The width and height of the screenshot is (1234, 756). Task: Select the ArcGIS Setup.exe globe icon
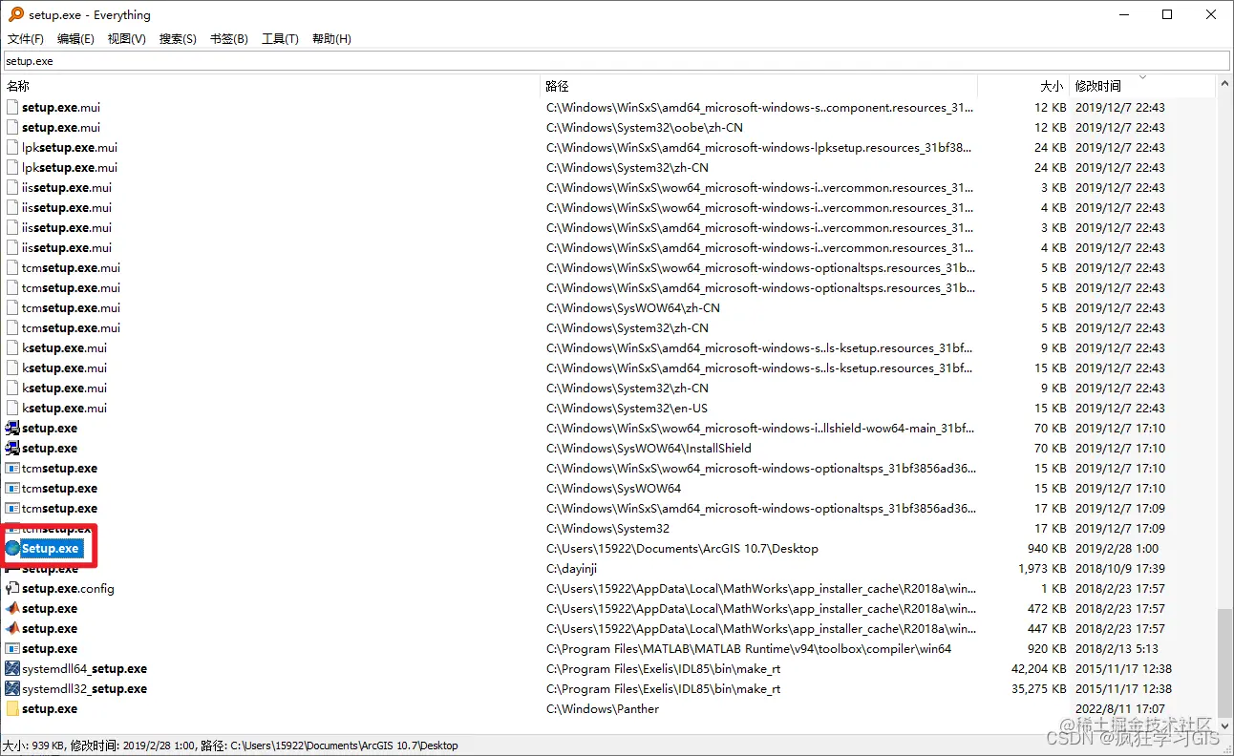[x=12, y=549]
